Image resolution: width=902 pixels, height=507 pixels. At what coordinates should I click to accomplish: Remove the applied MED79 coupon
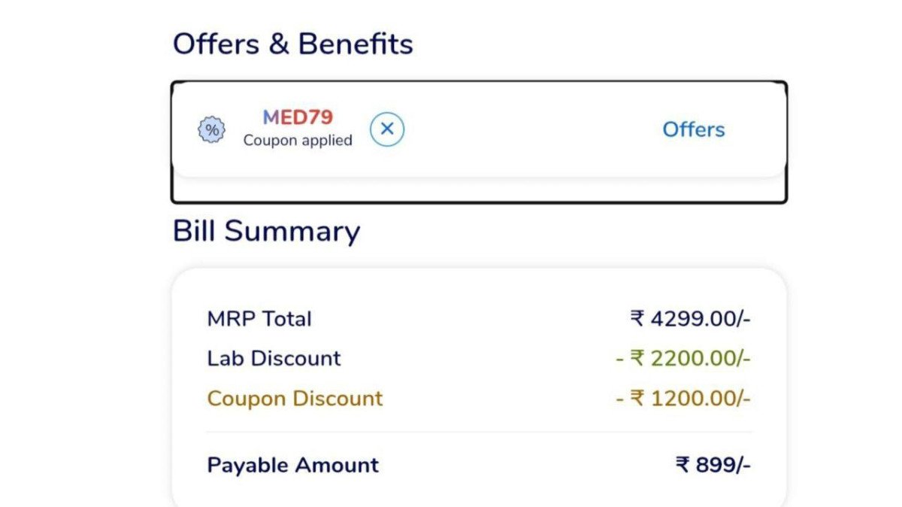coord(387,129)
